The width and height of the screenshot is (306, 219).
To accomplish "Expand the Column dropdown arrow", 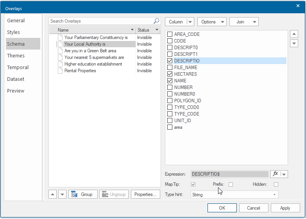I will 190,22.
